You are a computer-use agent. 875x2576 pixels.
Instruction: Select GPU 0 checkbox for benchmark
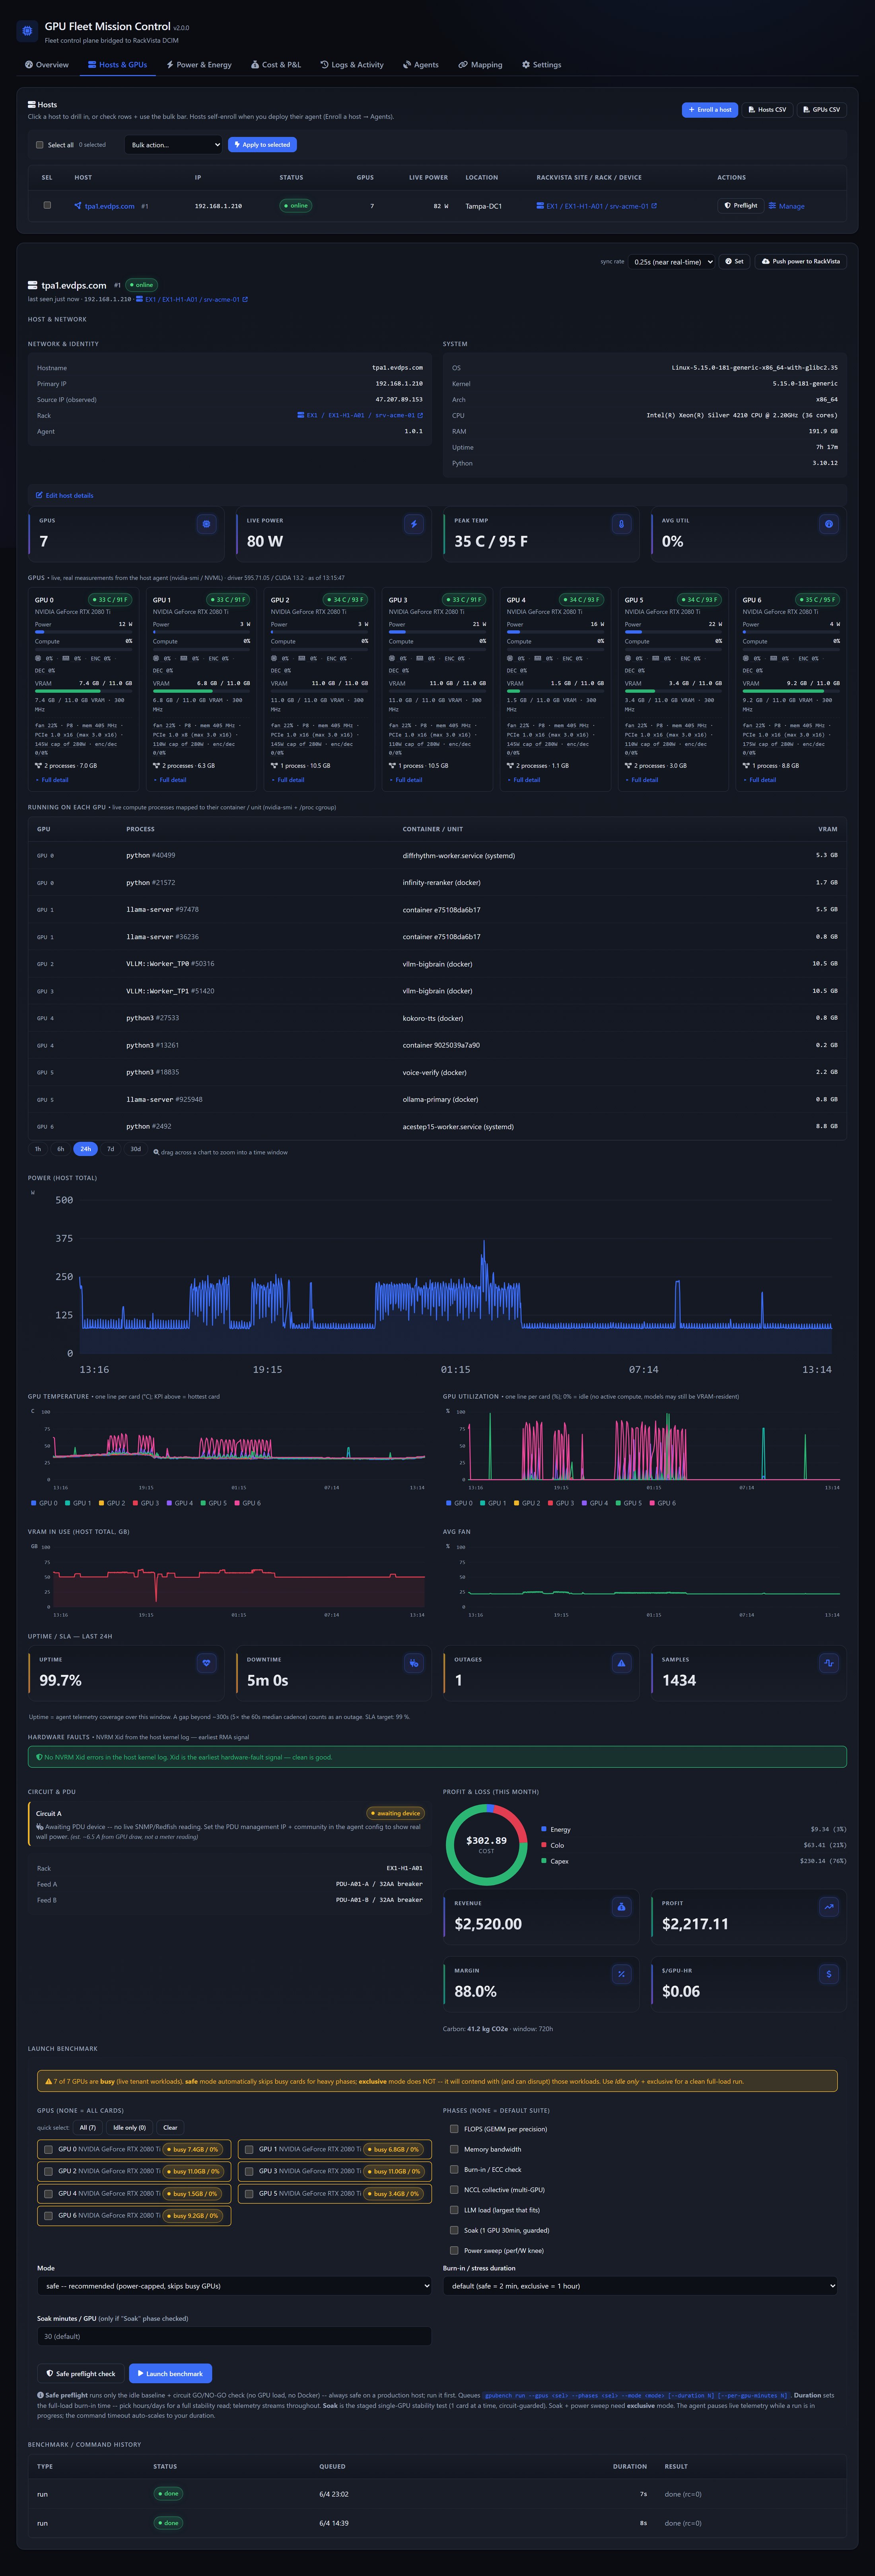[x=48, y=2149]
